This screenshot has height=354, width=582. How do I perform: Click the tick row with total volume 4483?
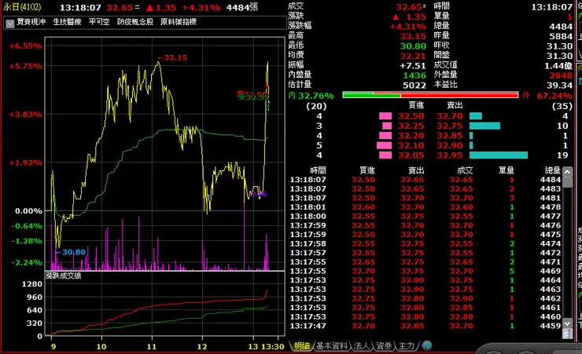[x=425, y=189]
